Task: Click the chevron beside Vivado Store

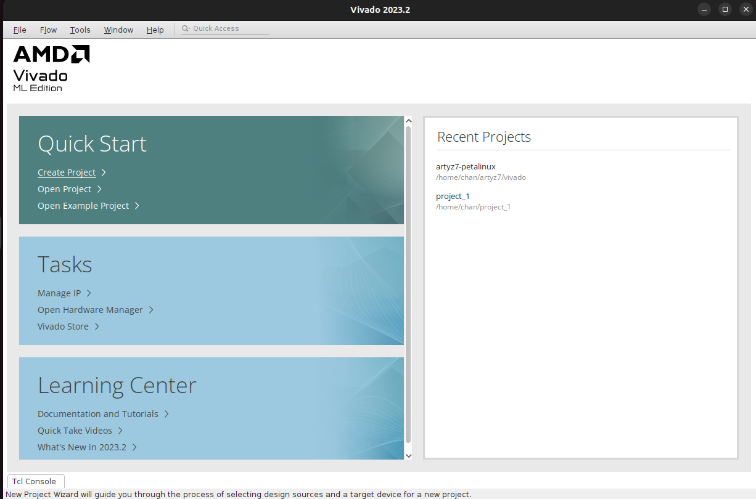Action: point(97,327)
